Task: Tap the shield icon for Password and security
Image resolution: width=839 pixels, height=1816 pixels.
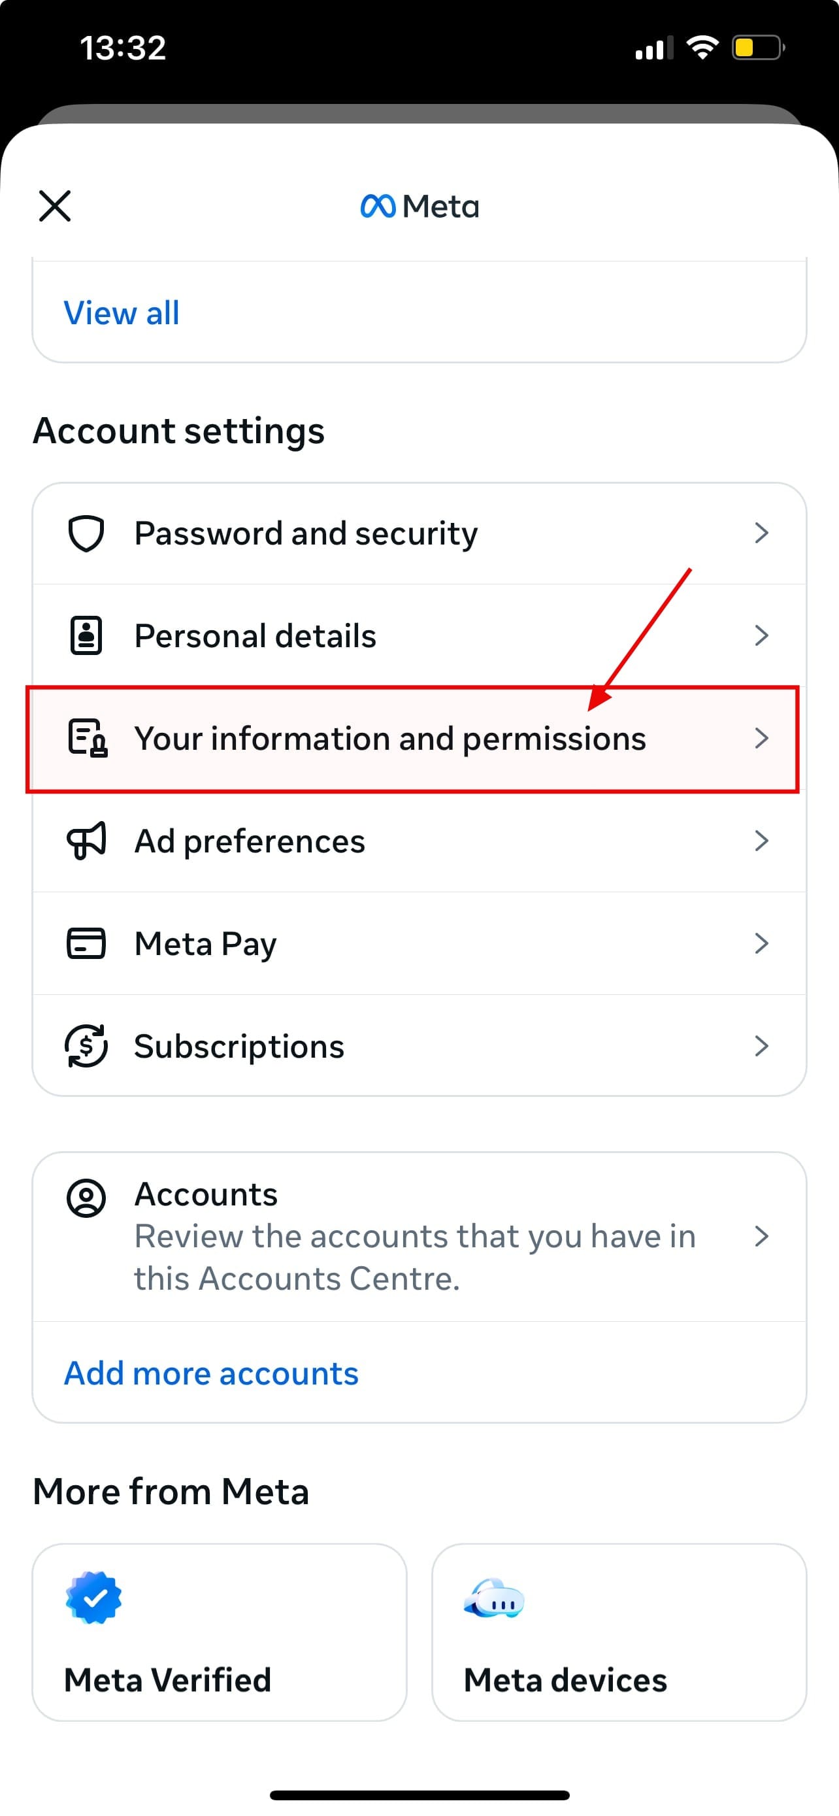Action: click(x=86, y=533)
